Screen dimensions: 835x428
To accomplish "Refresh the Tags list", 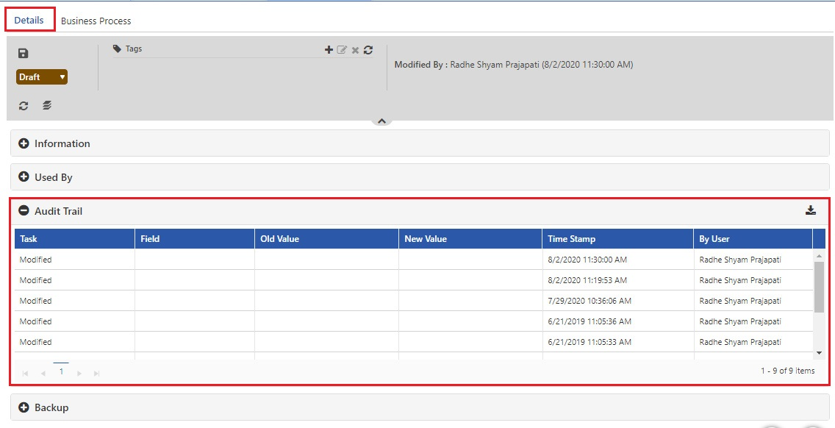I will [x=368, y=49].
